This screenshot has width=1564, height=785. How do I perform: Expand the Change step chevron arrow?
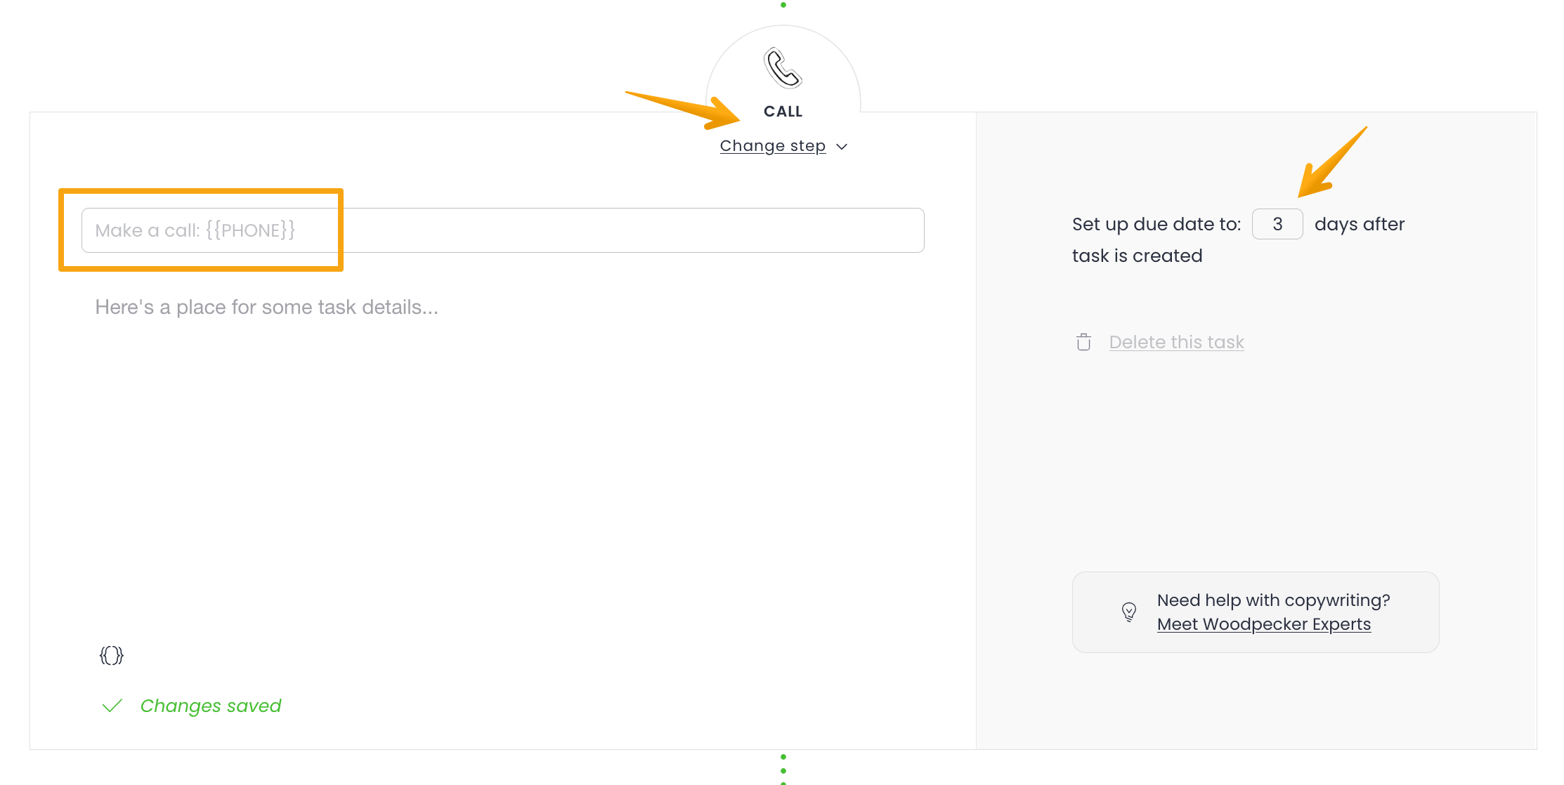(842, 147)
